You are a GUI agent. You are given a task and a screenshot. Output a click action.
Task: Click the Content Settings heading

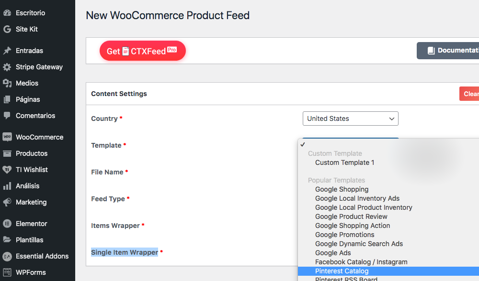[119, 94]
